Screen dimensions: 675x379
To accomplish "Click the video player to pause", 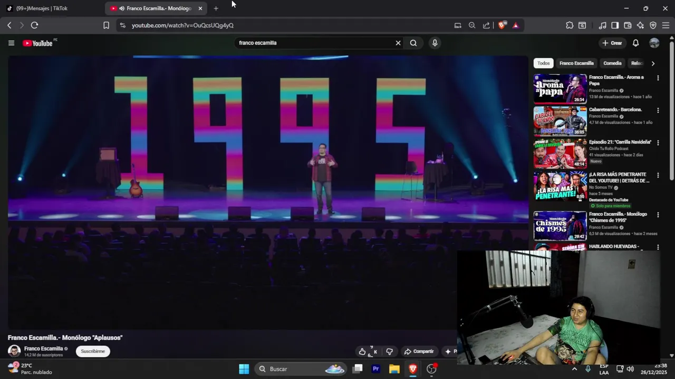I will click(x=268, y=193).
